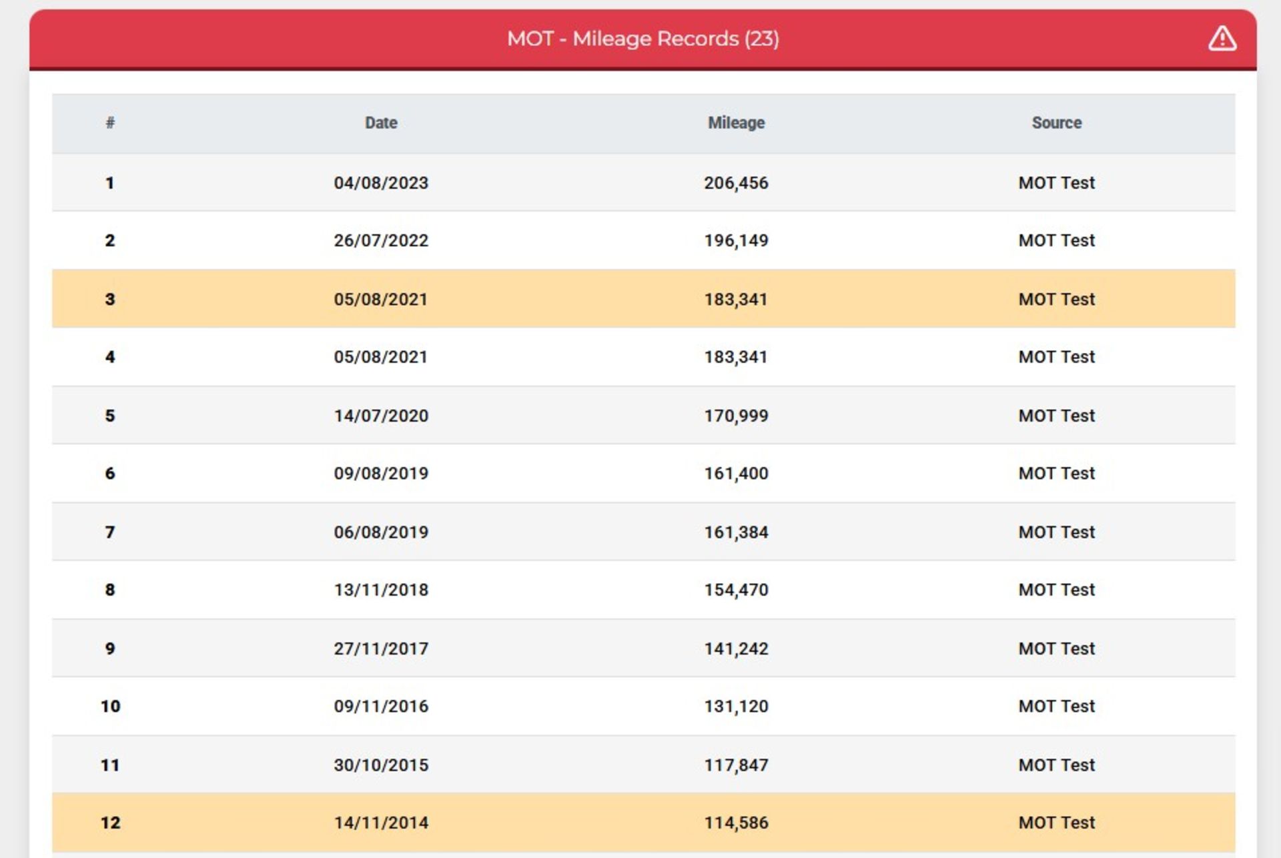Screen dimensions: 1281x858
Task: Click the Source column header
Action: tap(1056, 123)
